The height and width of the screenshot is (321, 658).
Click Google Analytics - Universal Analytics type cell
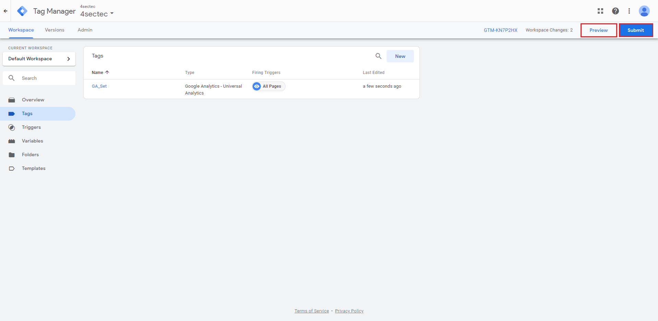[214, 90]
